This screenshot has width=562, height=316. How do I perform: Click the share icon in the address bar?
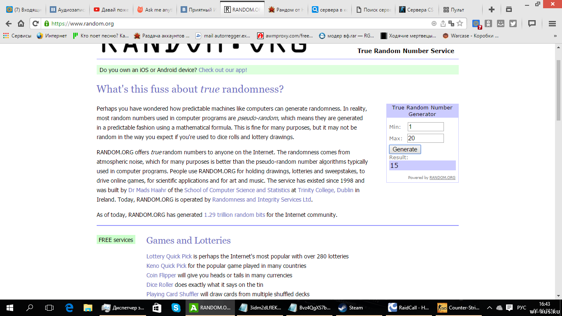pyautogui.click(x=443, y=23)
